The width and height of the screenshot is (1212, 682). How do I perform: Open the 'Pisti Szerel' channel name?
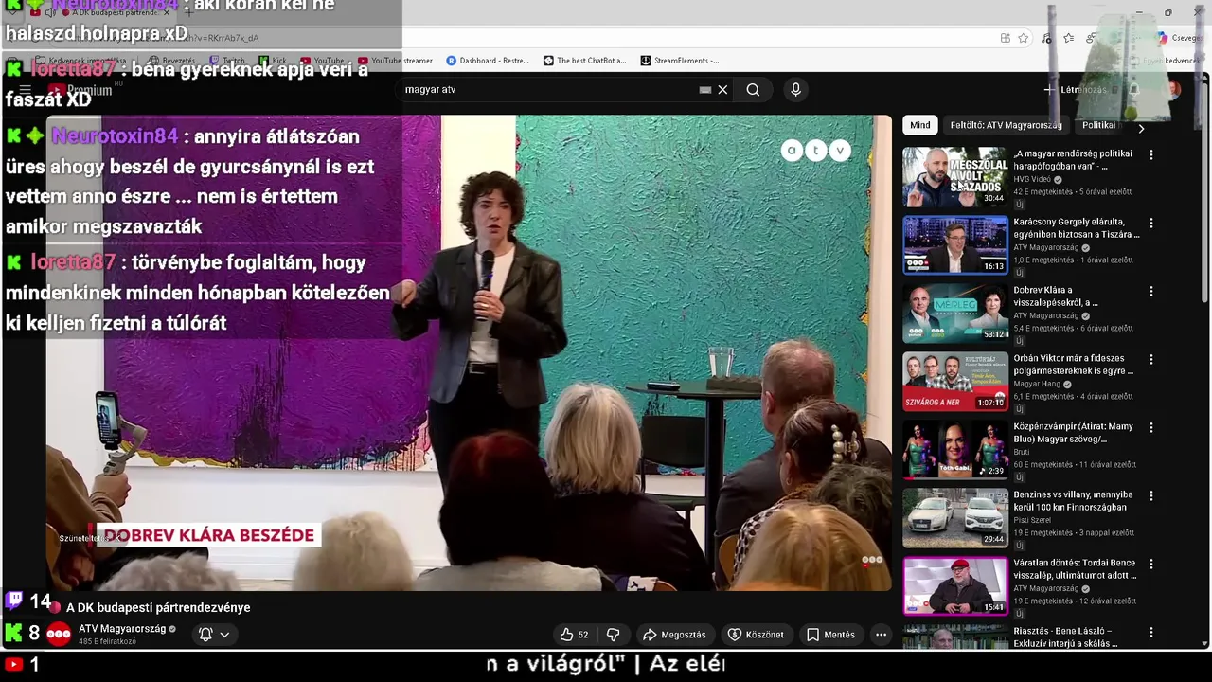(x=1034, y=520)
